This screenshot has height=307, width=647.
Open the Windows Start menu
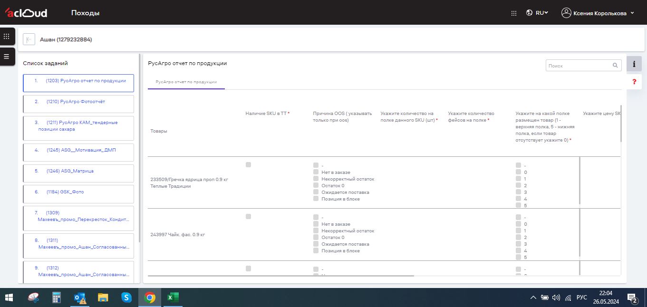pyautogui.click(x=9, y=298)
